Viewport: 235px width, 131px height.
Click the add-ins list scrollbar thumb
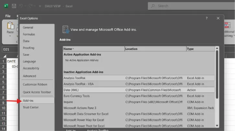point(217,75)
